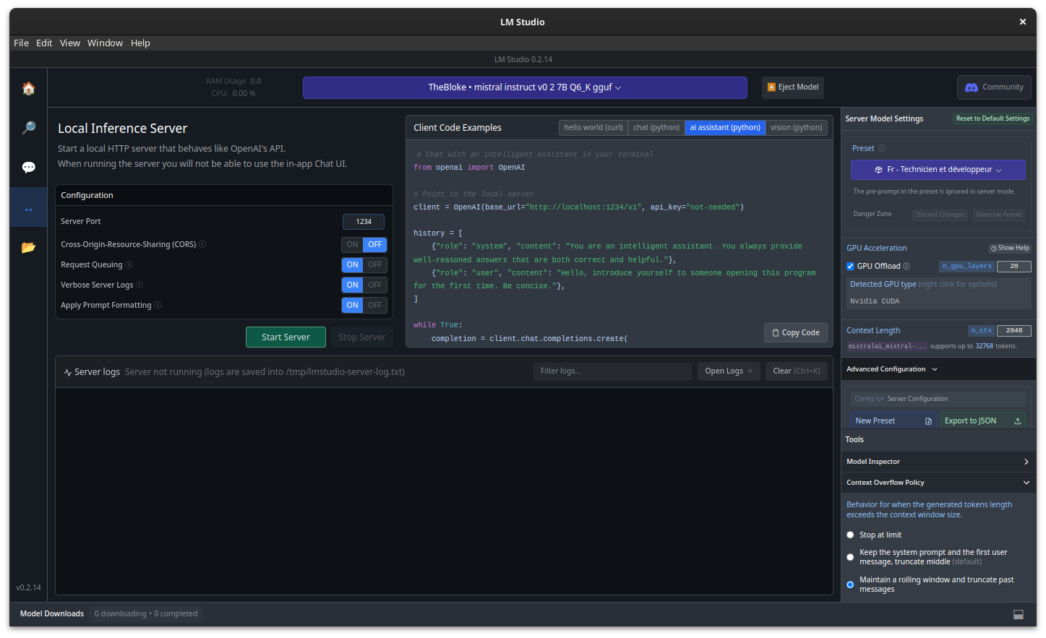Click the Show Help icon button
The image size is (1046, 638).
1009,248
